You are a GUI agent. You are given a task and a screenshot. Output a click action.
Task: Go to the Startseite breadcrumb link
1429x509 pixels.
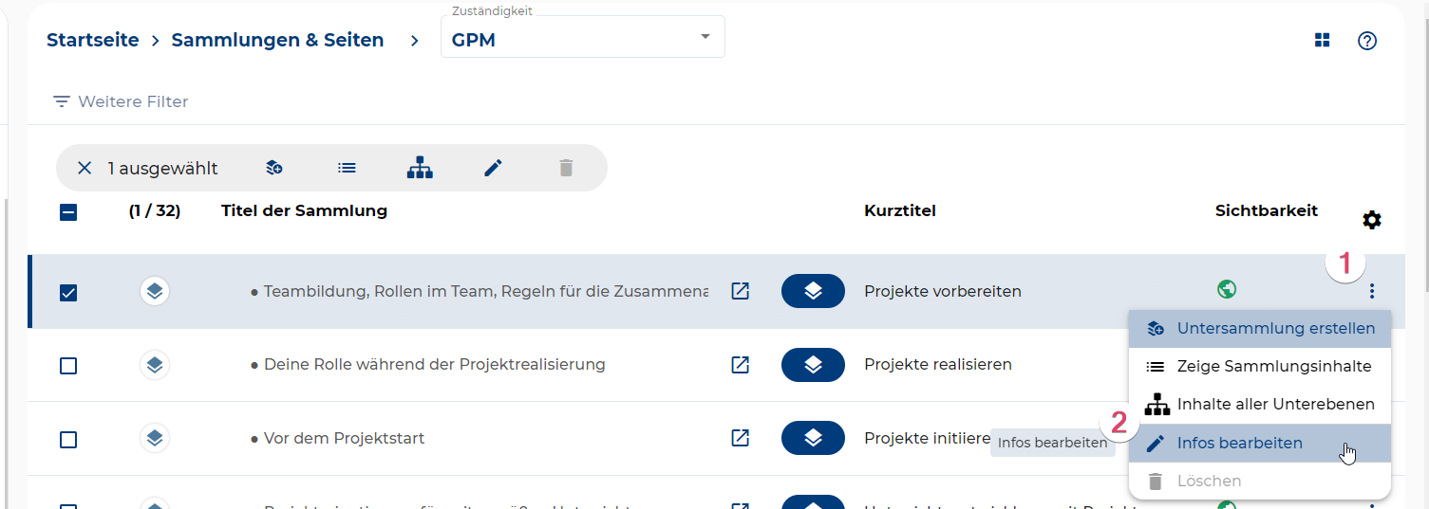(93, 40)
